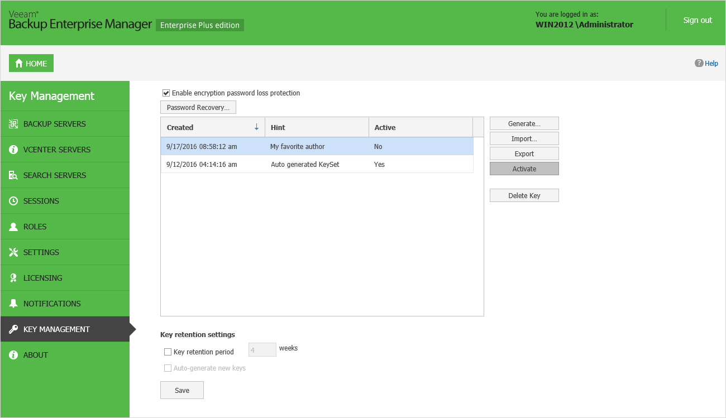Click the About info icon
Image resolution: width=726 pixels, height=418 pixels.
click(13, 355)
